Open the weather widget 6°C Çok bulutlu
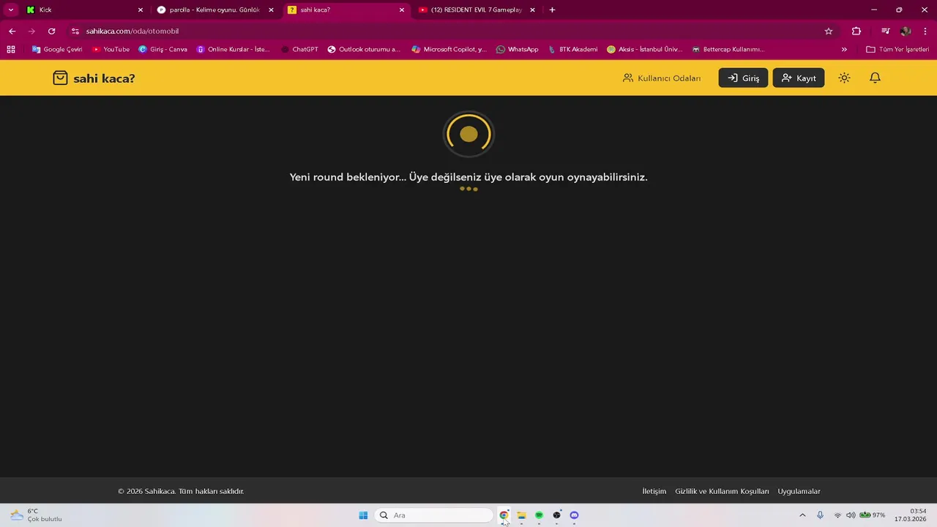 pos(37,515)
